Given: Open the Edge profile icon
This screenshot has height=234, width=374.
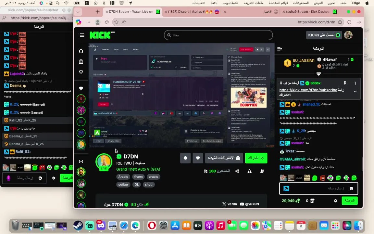Looking at the screenshot, I should coord(97,22).
